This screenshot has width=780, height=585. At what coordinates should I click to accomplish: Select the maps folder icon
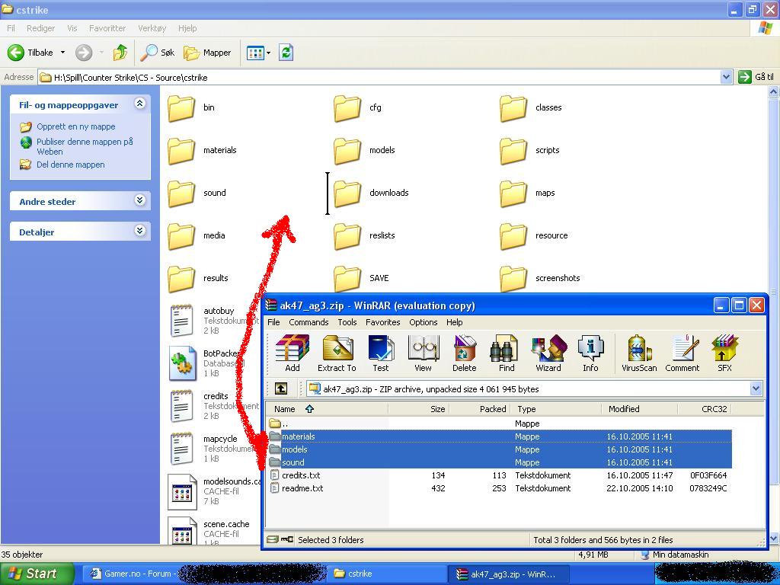pos(513,193)
